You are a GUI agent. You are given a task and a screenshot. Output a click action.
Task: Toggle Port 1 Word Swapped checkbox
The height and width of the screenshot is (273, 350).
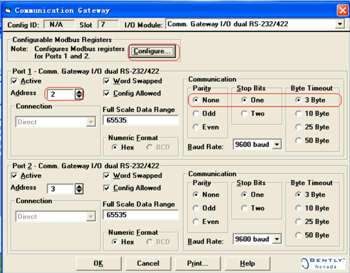coord(107,81)
